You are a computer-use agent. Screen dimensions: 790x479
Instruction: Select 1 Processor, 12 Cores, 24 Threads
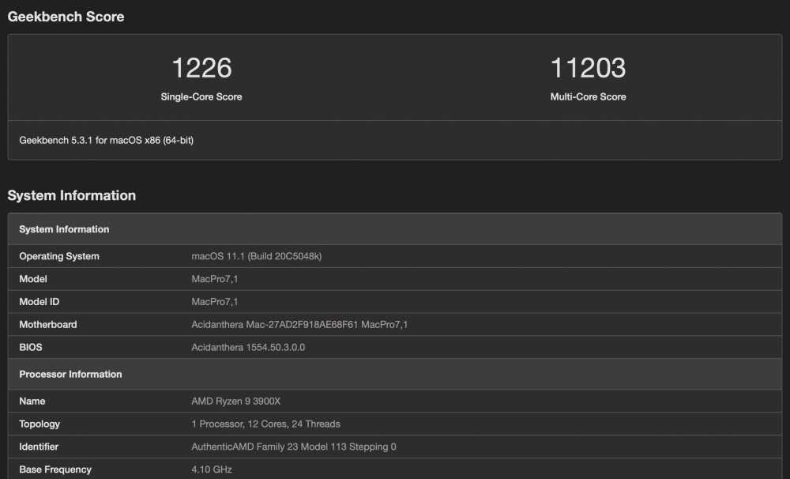click(x=265, y=424)
